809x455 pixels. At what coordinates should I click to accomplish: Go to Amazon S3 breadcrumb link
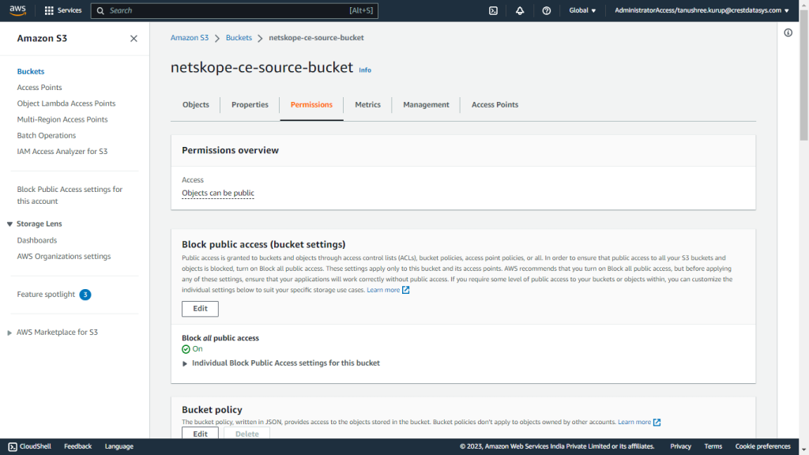(190, 38)
